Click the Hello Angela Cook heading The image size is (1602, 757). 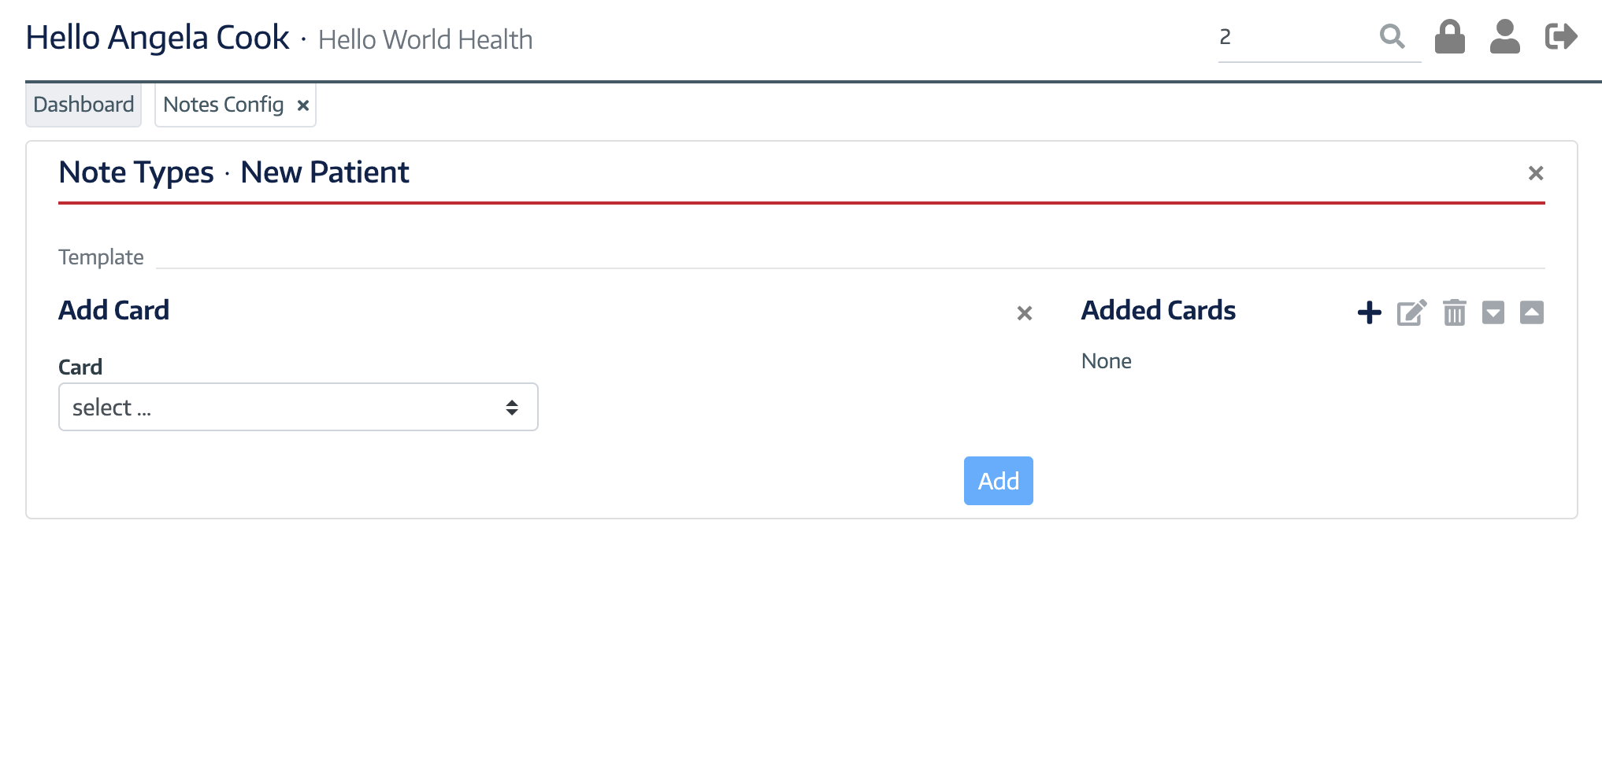158,38
